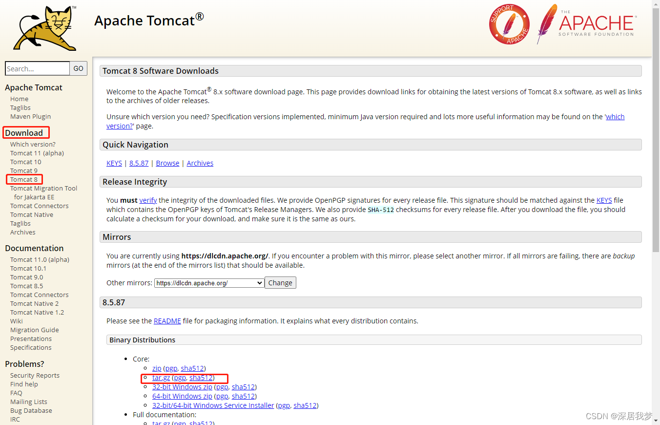
Task: Open the Which version? sidebar entry
Action: click(x=32, y=144)
